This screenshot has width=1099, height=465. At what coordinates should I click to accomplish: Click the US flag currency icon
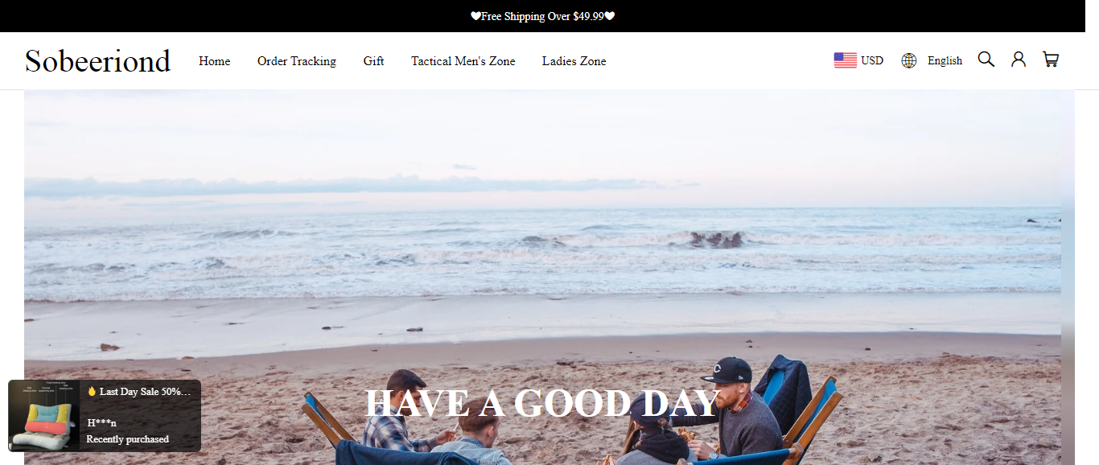coord(846,60)
